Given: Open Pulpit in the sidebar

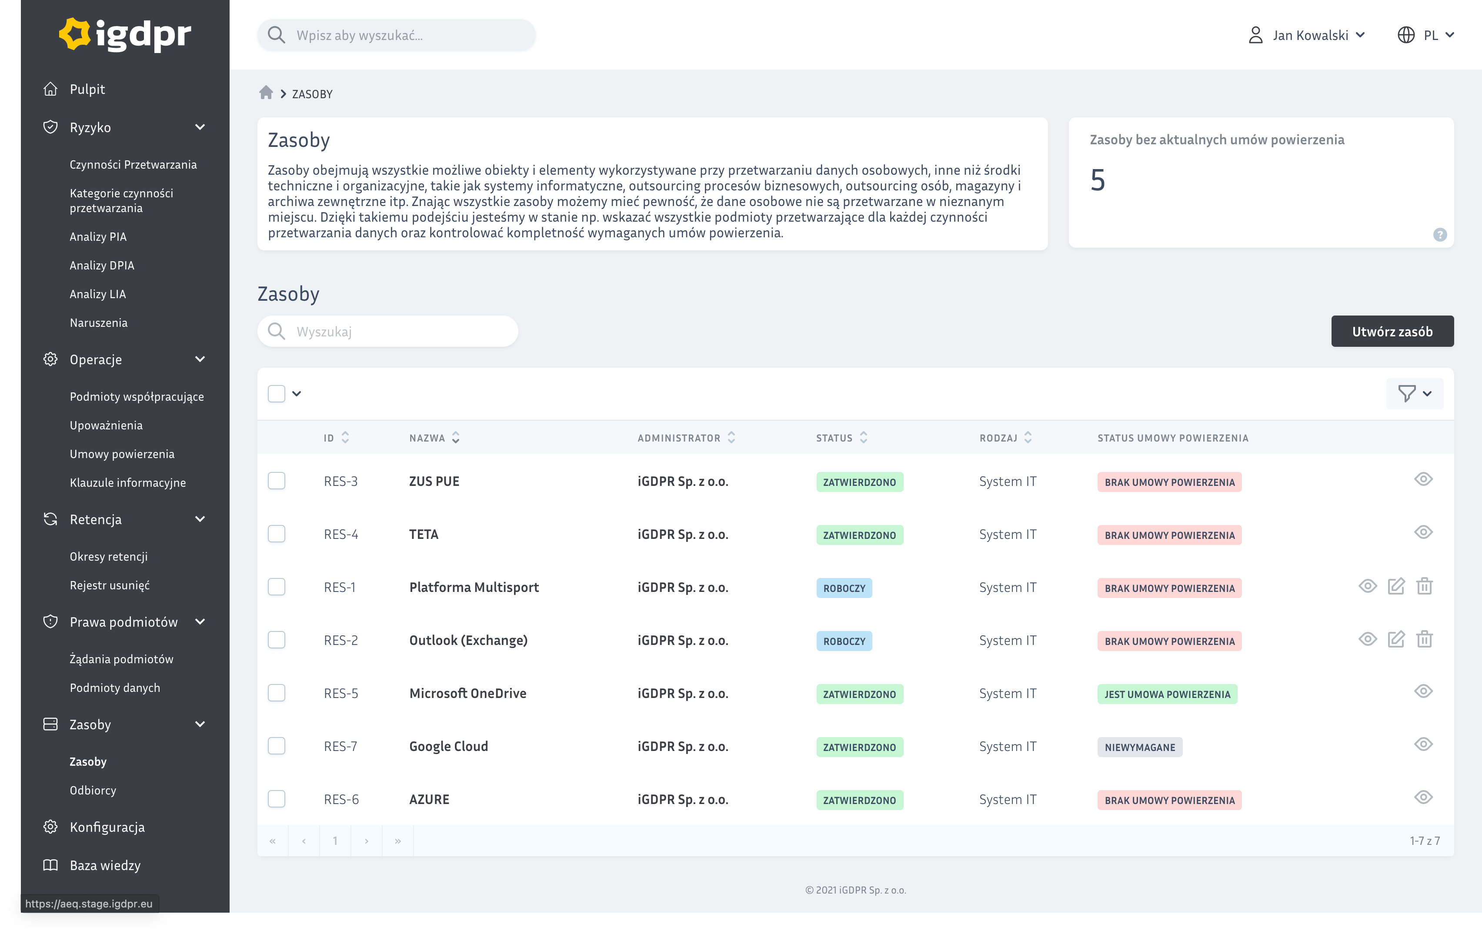Looking at the screenshot, I should (87, 89).
